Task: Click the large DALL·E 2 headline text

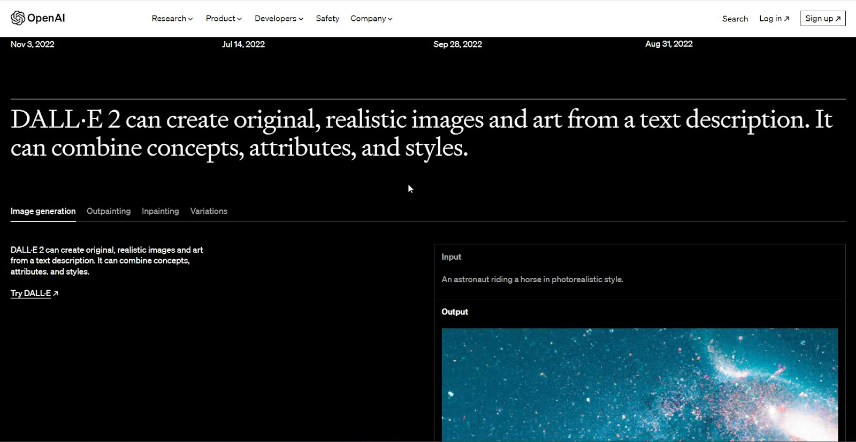Action: coord(422,134)
